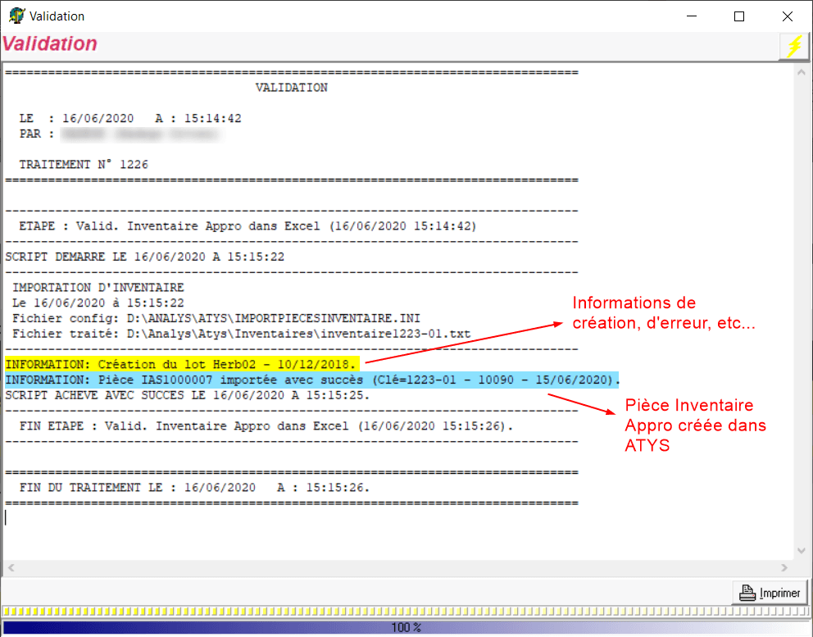Click the horizontal scrollbar right arrow
This screenshot has height=637, width=813.
(x=785, y=567)
